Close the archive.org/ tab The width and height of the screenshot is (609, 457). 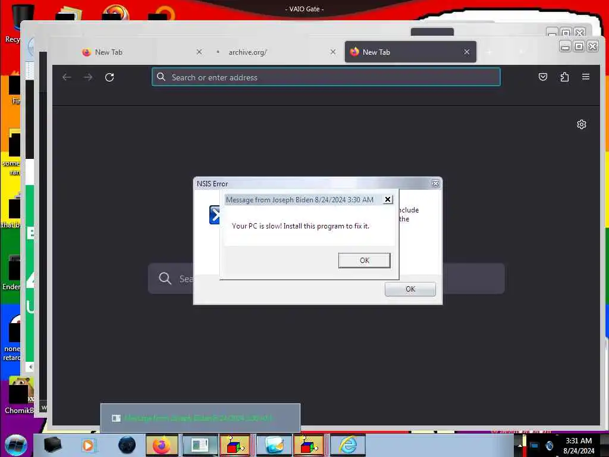pyautogui.click(x=333, y=52)
